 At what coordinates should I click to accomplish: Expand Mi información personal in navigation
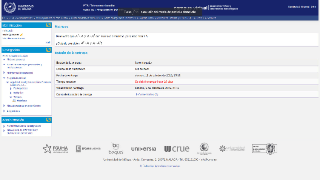(x=20, y=73)
